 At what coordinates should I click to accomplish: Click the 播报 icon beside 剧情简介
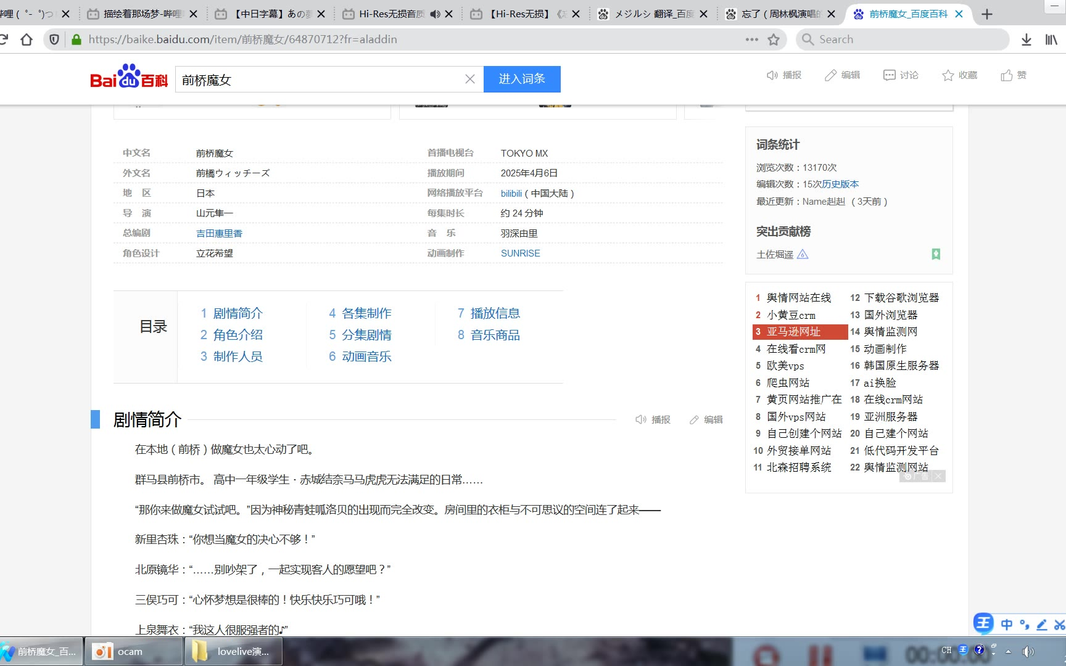653,419
